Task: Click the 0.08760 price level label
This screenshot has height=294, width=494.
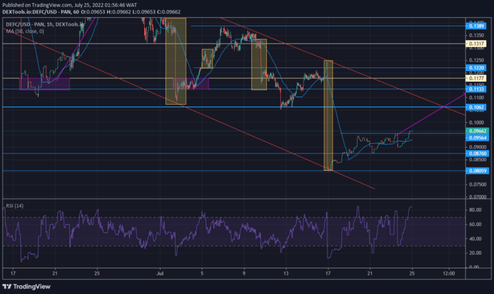Action: [477, 153]
